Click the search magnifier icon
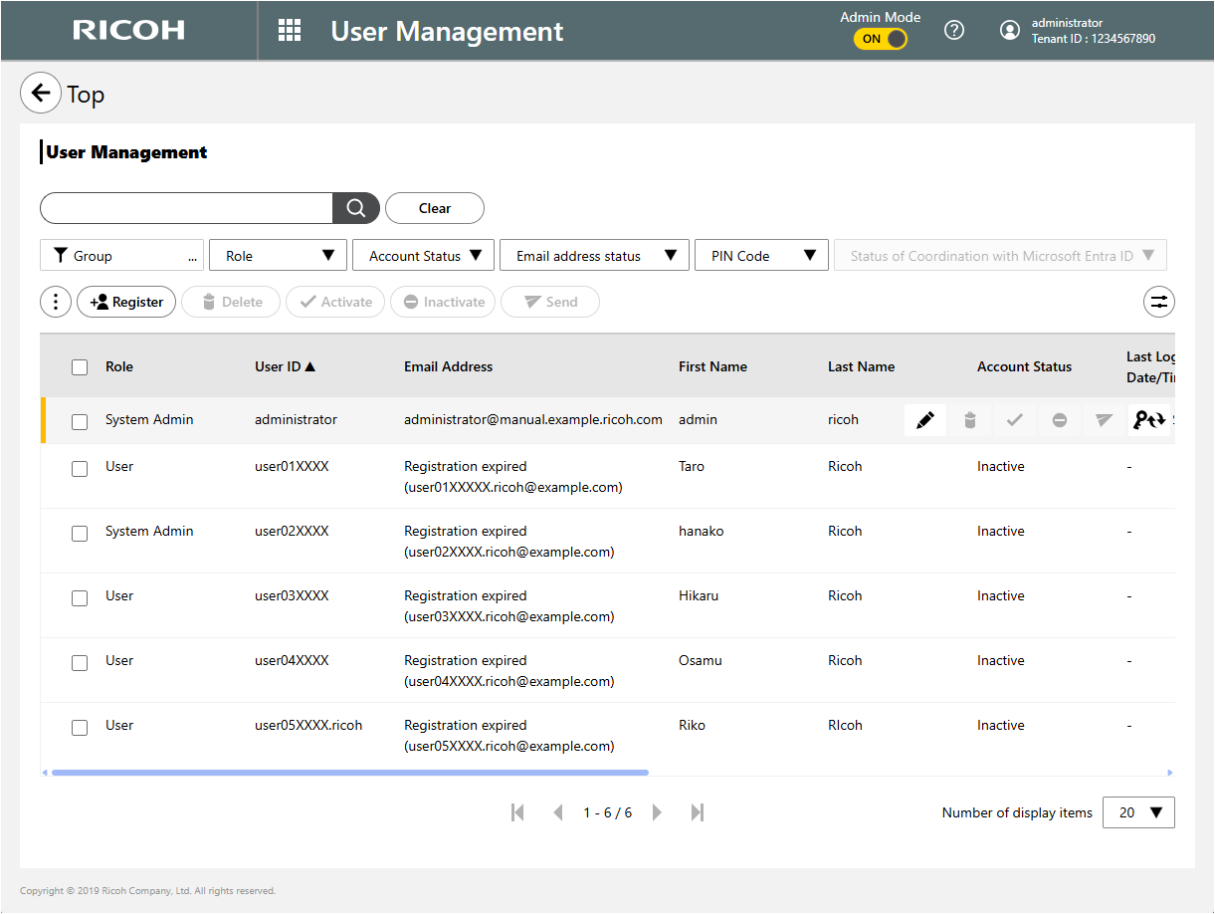The height and width of the screenshot is (914, 1215). tap(356, 208)
